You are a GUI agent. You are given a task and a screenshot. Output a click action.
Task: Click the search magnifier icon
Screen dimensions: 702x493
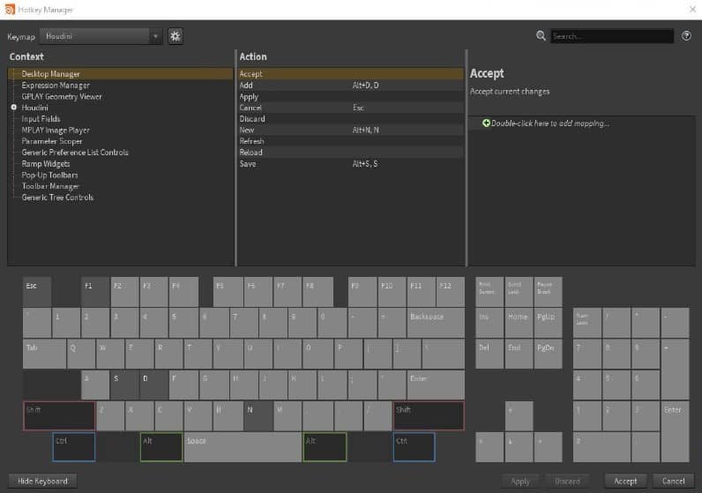point(541,36)
